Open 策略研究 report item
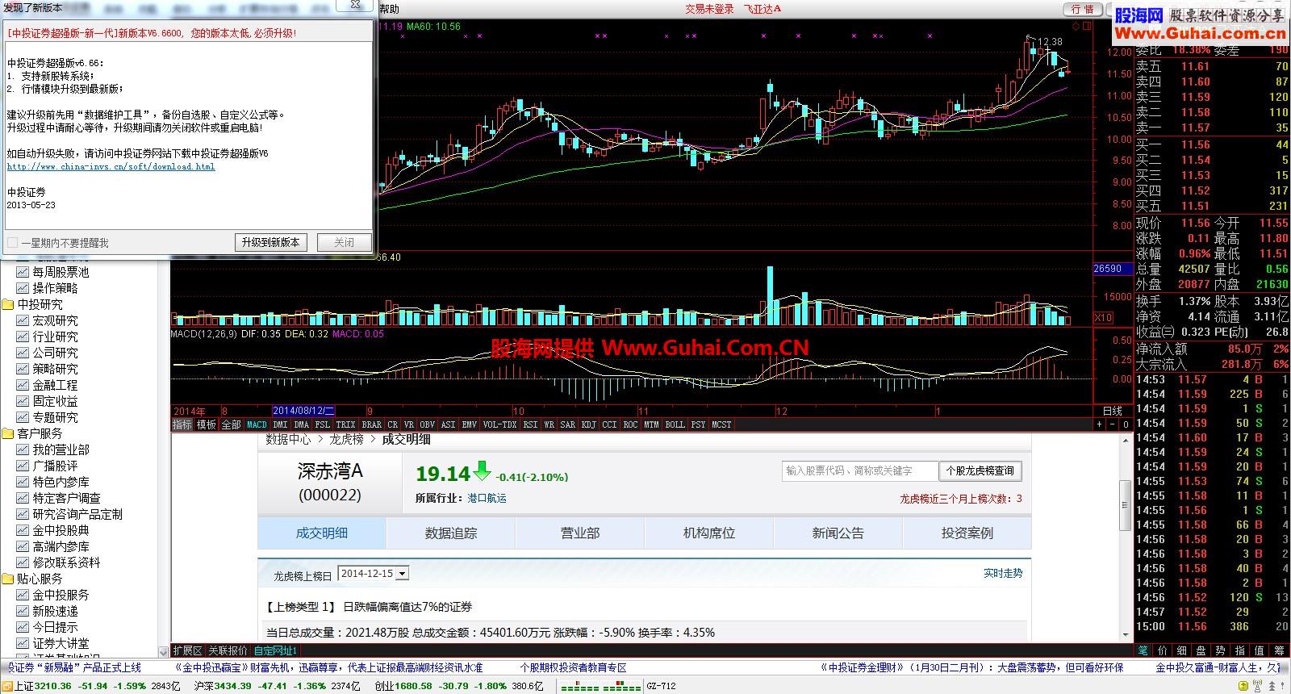This screenshot has width=1291, height=694. [x=55, y=369]
